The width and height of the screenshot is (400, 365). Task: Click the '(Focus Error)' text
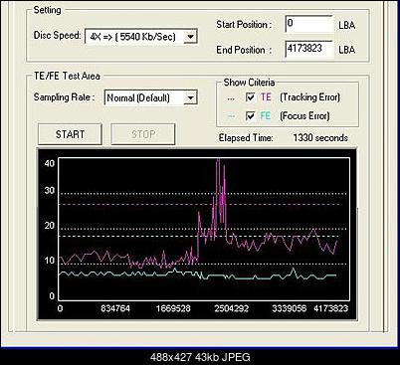304,115
